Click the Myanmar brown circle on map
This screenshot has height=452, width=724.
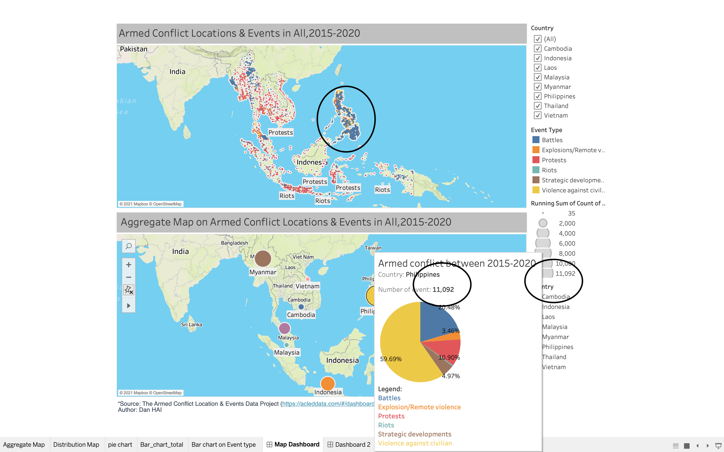click(x=263, y=259)
